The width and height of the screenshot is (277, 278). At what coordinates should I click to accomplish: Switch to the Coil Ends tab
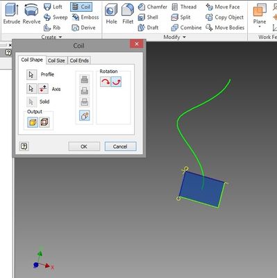point(79,60)
